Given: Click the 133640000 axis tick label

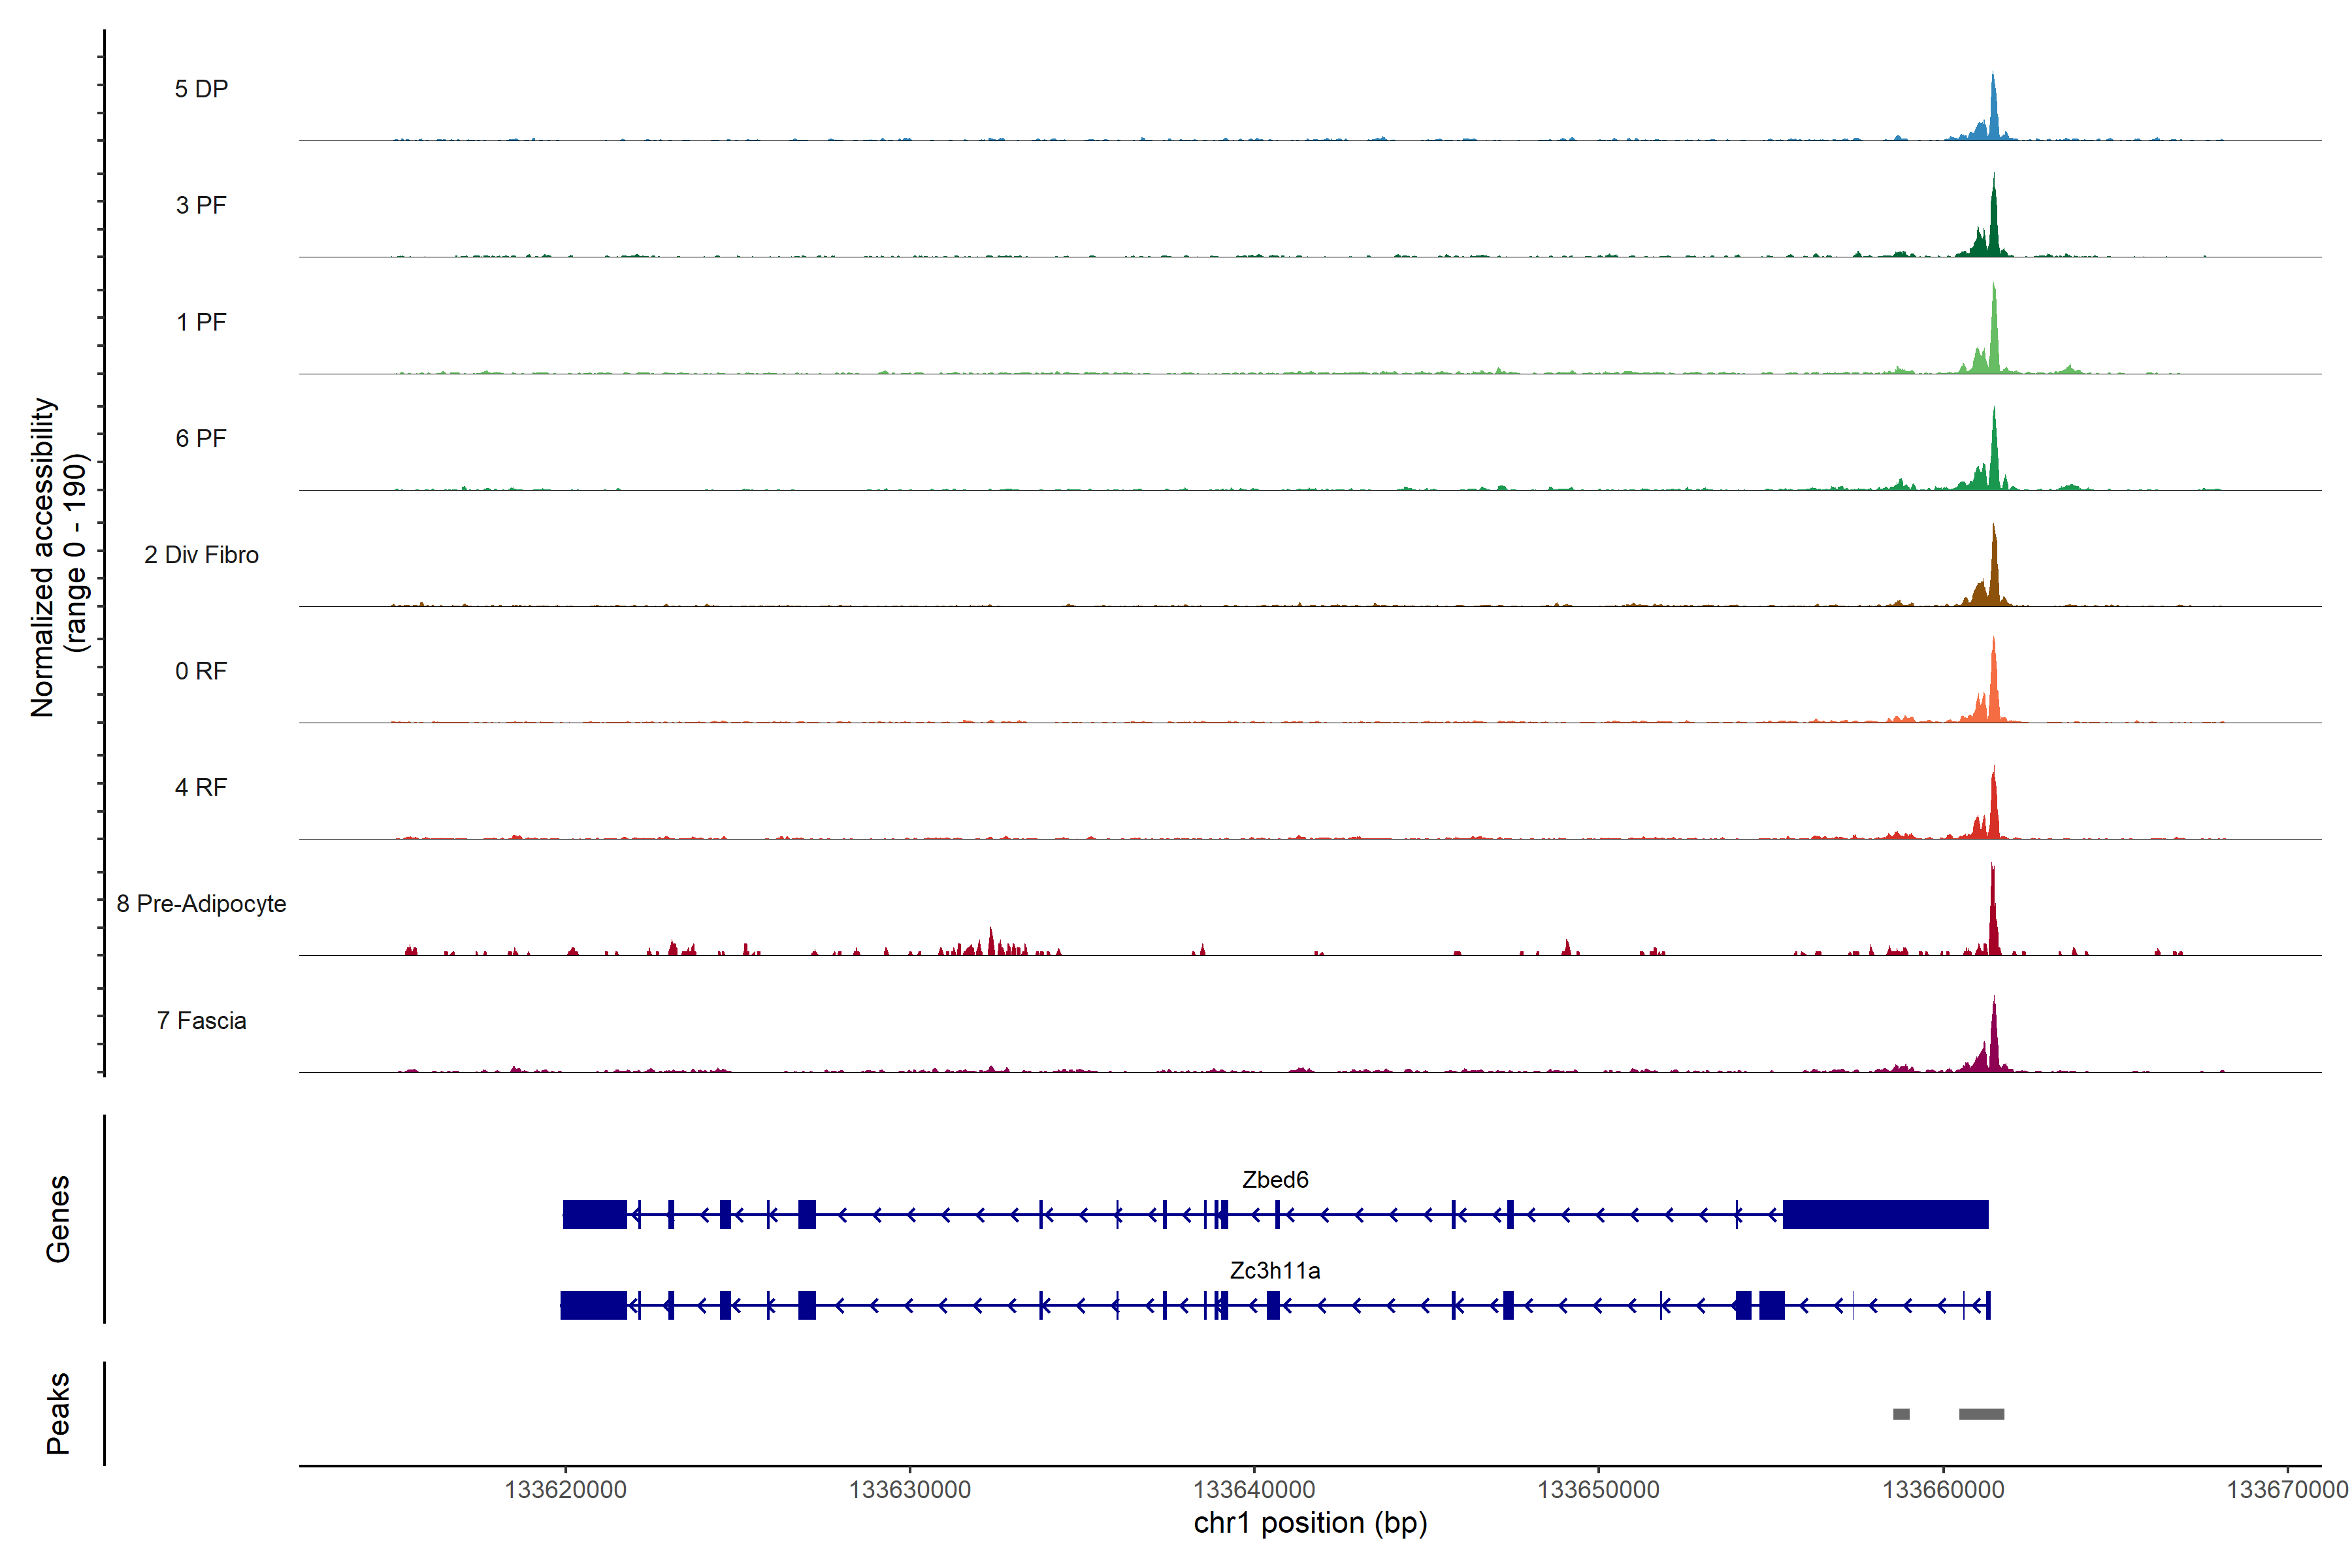Looking at the screenshot, I should coord(1254,1490).
